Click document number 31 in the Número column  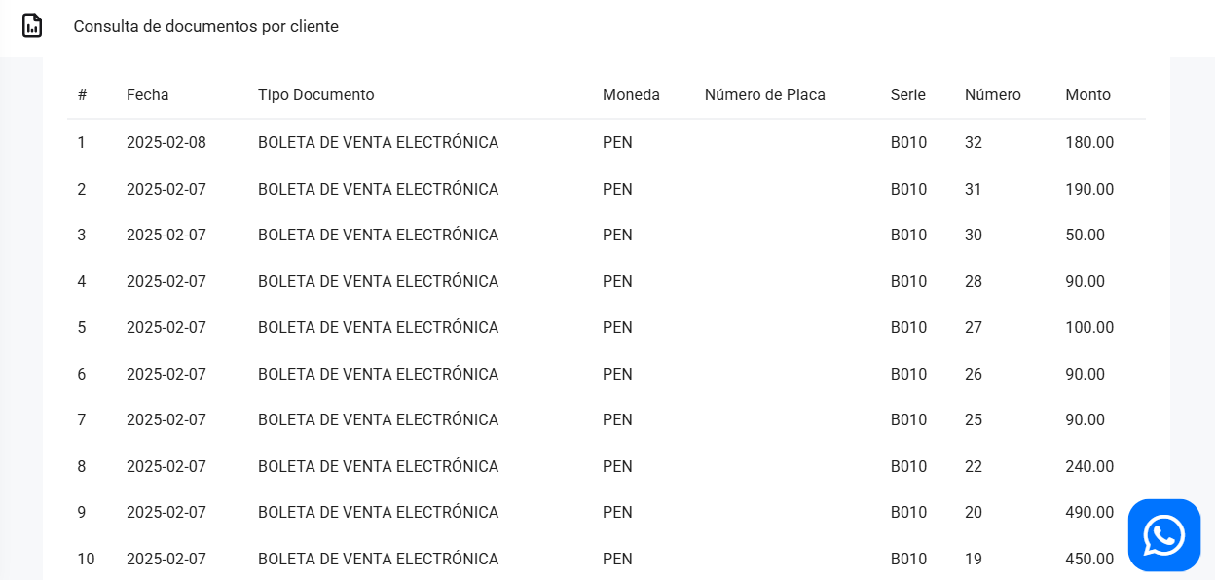pos(973,189)
